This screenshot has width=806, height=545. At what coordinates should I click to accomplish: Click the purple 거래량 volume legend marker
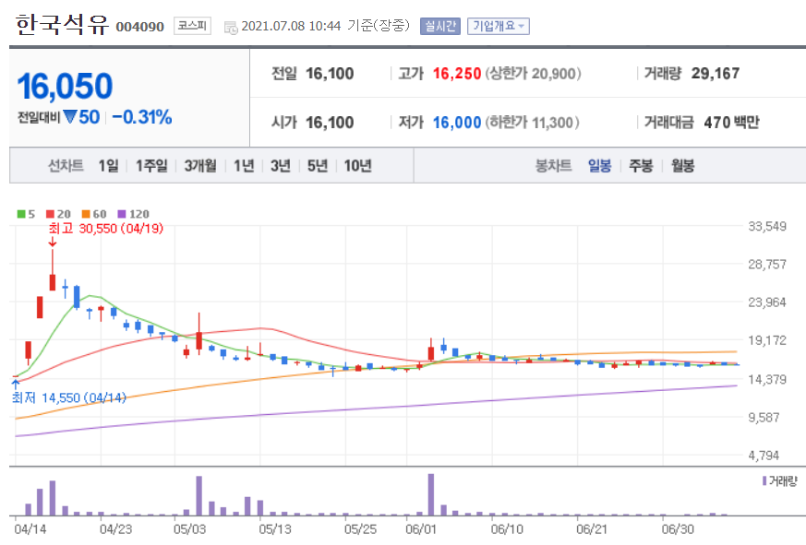click(x=764, y=480)
